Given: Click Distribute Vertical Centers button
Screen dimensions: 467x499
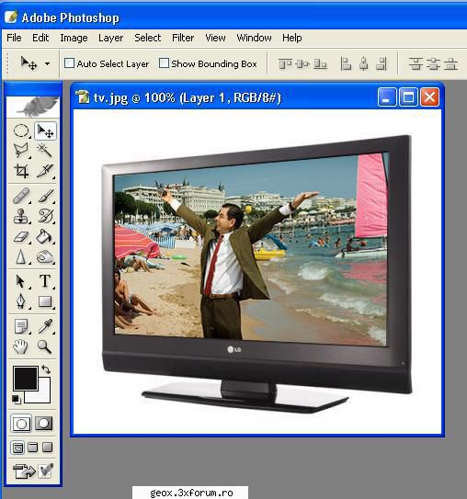Looking at the screenshot, I should tap(433, 63).
